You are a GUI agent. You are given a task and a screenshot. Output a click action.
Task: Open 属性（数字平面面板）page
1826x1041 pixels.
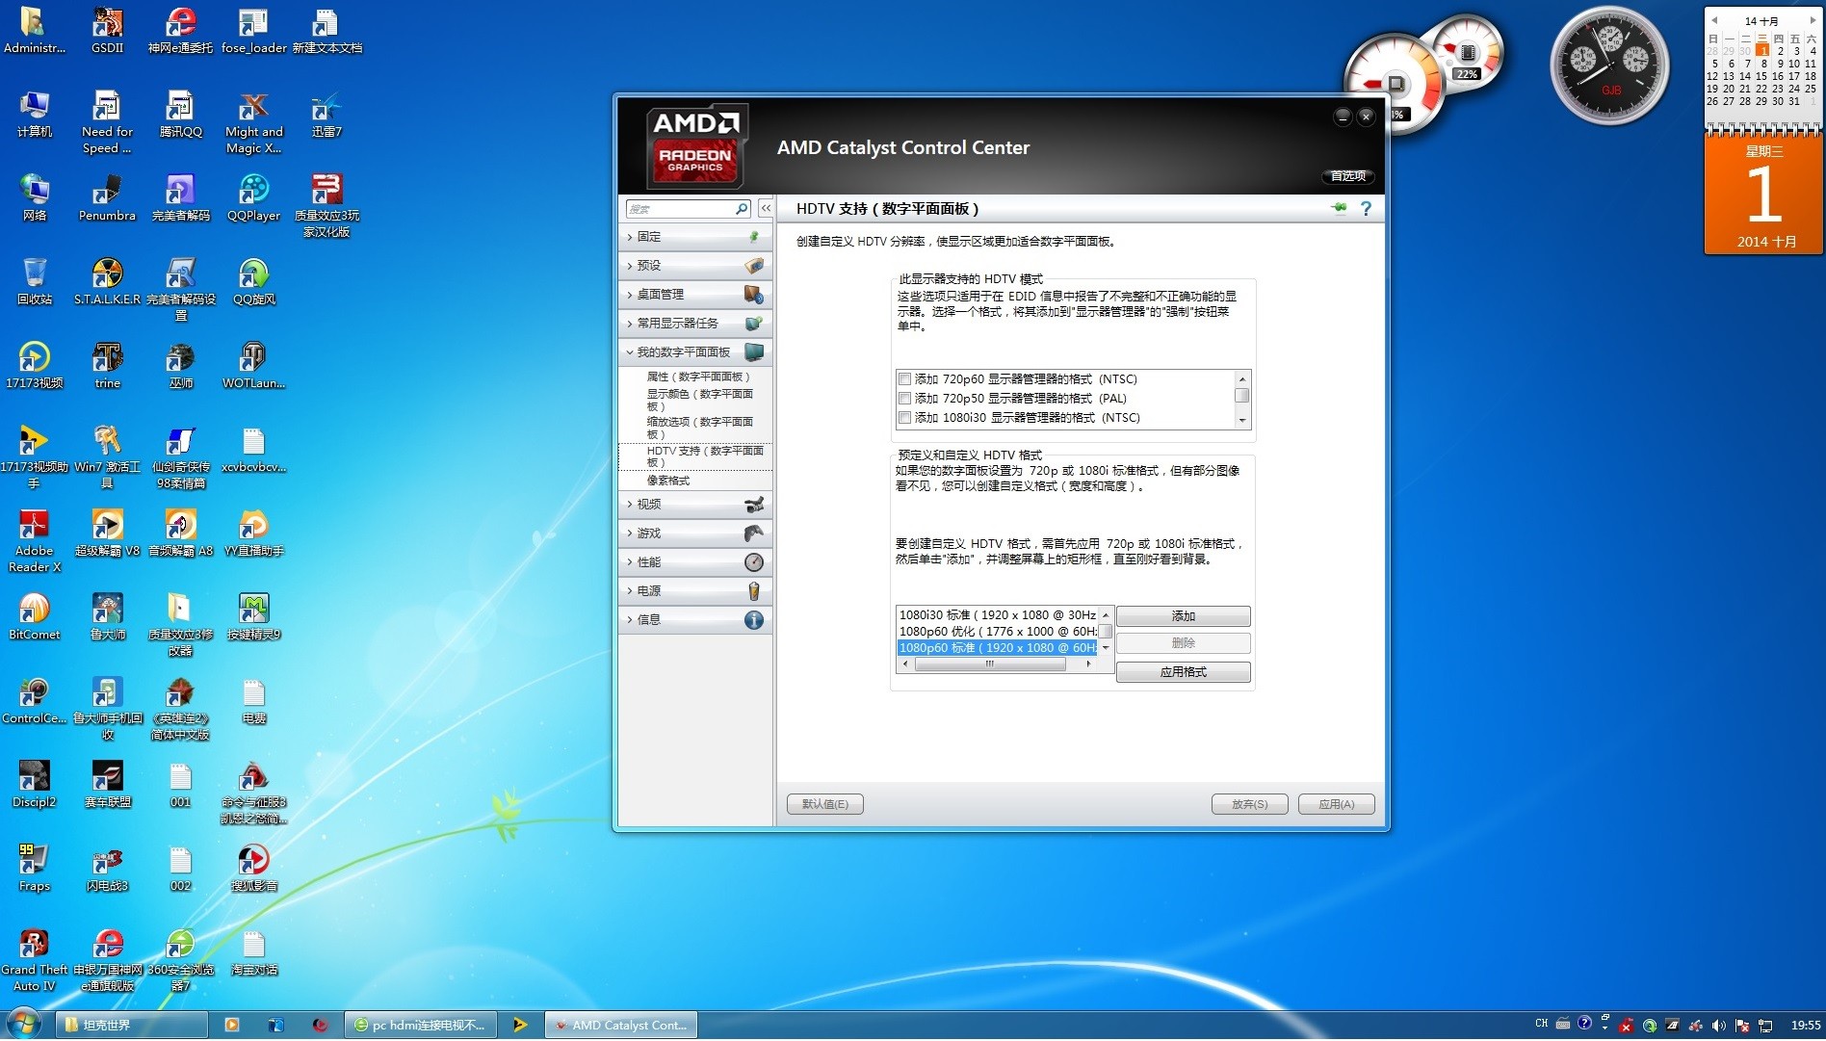pos(698,377)
